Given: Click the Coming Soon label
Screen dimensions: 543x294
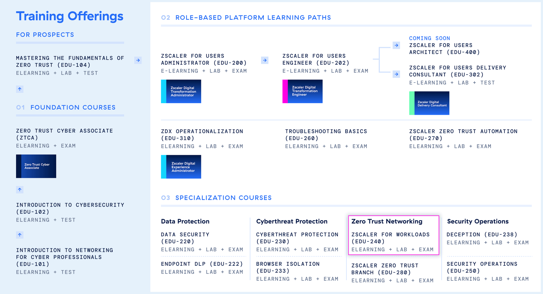Looking at the screenshot, I should click(x=430, y=38).
